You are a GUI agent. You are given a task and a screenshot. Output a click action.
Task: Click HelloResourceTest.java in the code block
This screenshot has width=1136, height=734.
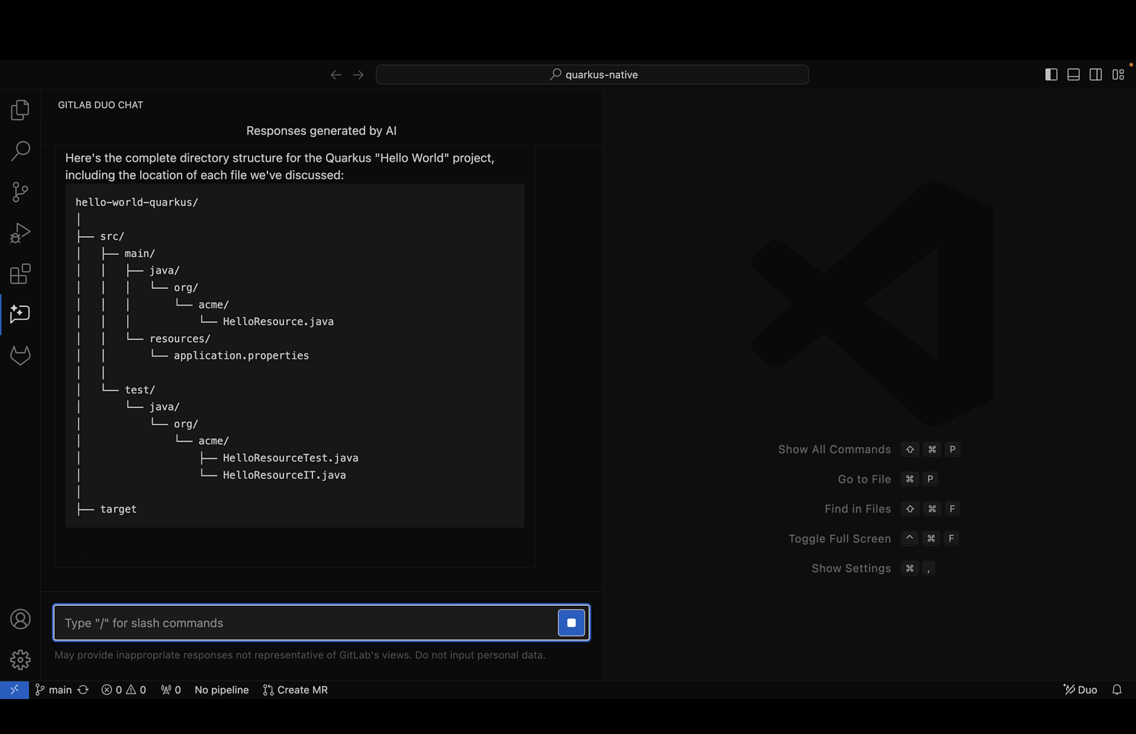coord(290,458)
